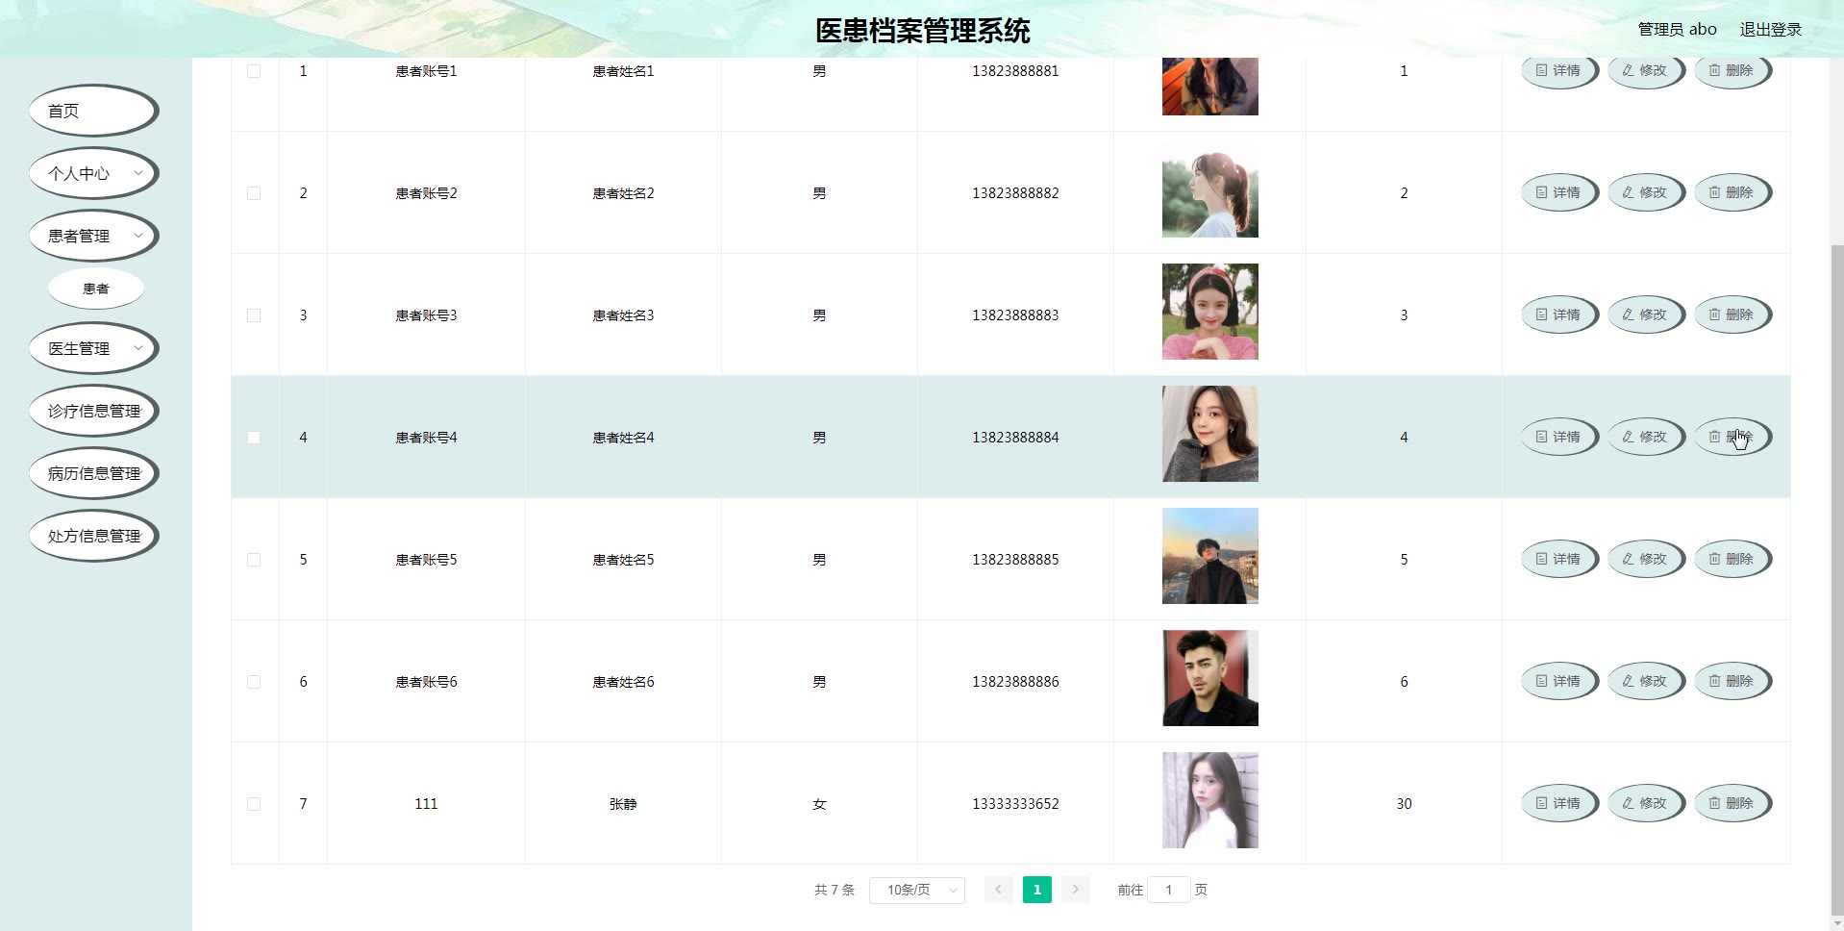Check the 患者账号6 row checkbox
This screenshot has height=931, width=1844.
coord(254,682)
